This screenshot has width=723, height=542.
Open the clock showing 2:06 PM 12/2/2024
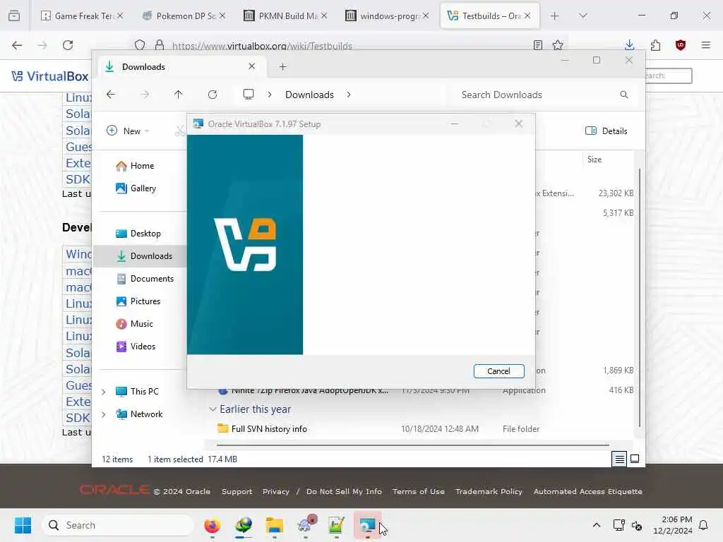[673, 525]
